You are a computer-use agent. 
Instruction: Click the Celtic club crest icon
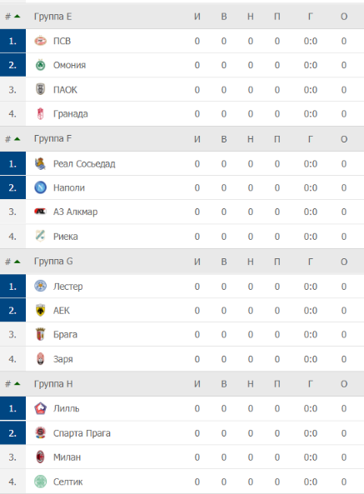[x=40, y=482]
